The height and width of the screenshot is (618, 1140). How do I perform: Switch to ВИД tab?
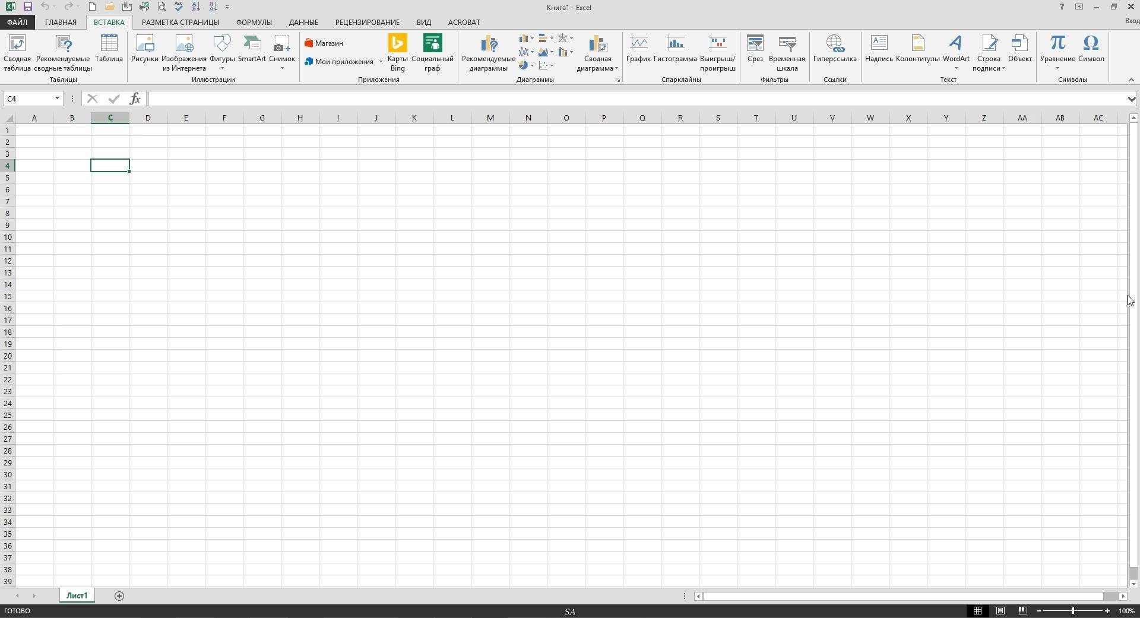pyautogui.click(x=424, y=22)
